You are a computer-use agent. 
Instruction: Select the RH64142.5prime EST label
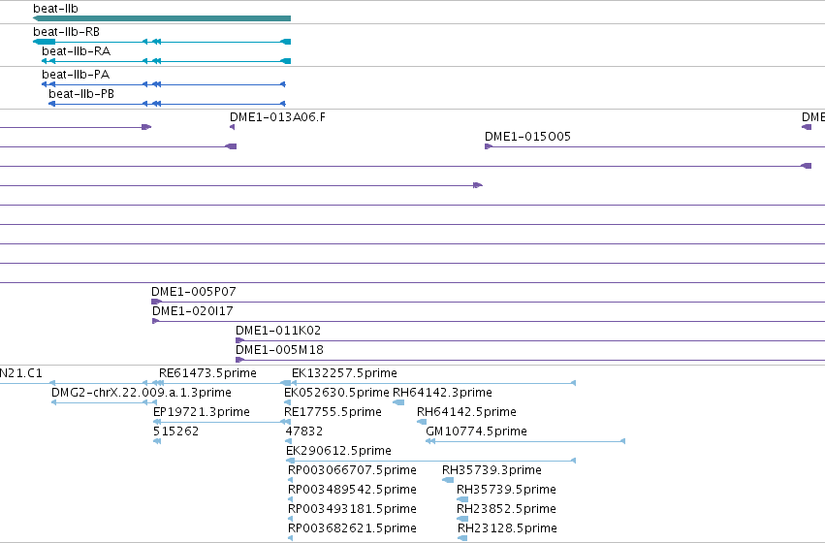[466, 411]
